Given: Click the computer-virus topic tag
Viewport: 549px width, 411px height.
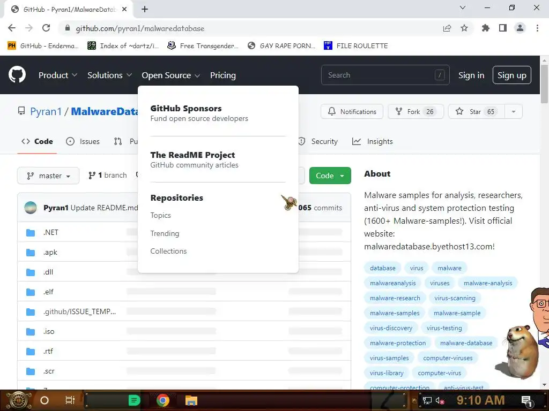Looking at the screenshot, I should (440, 373).
